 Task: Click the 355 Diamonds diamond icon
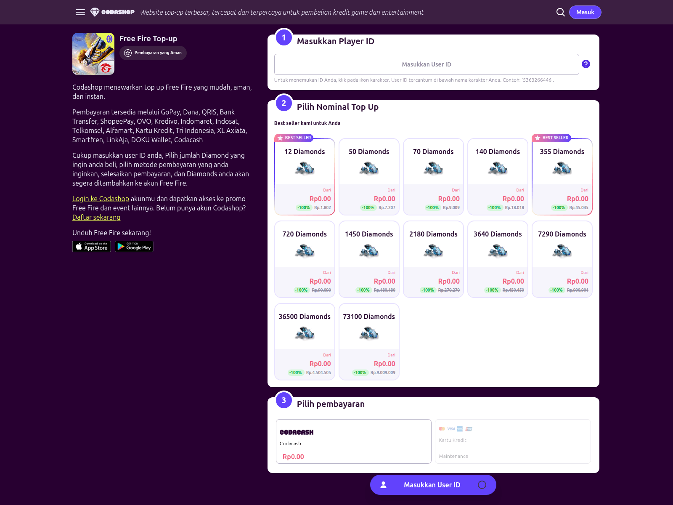(x=562, y=169)
